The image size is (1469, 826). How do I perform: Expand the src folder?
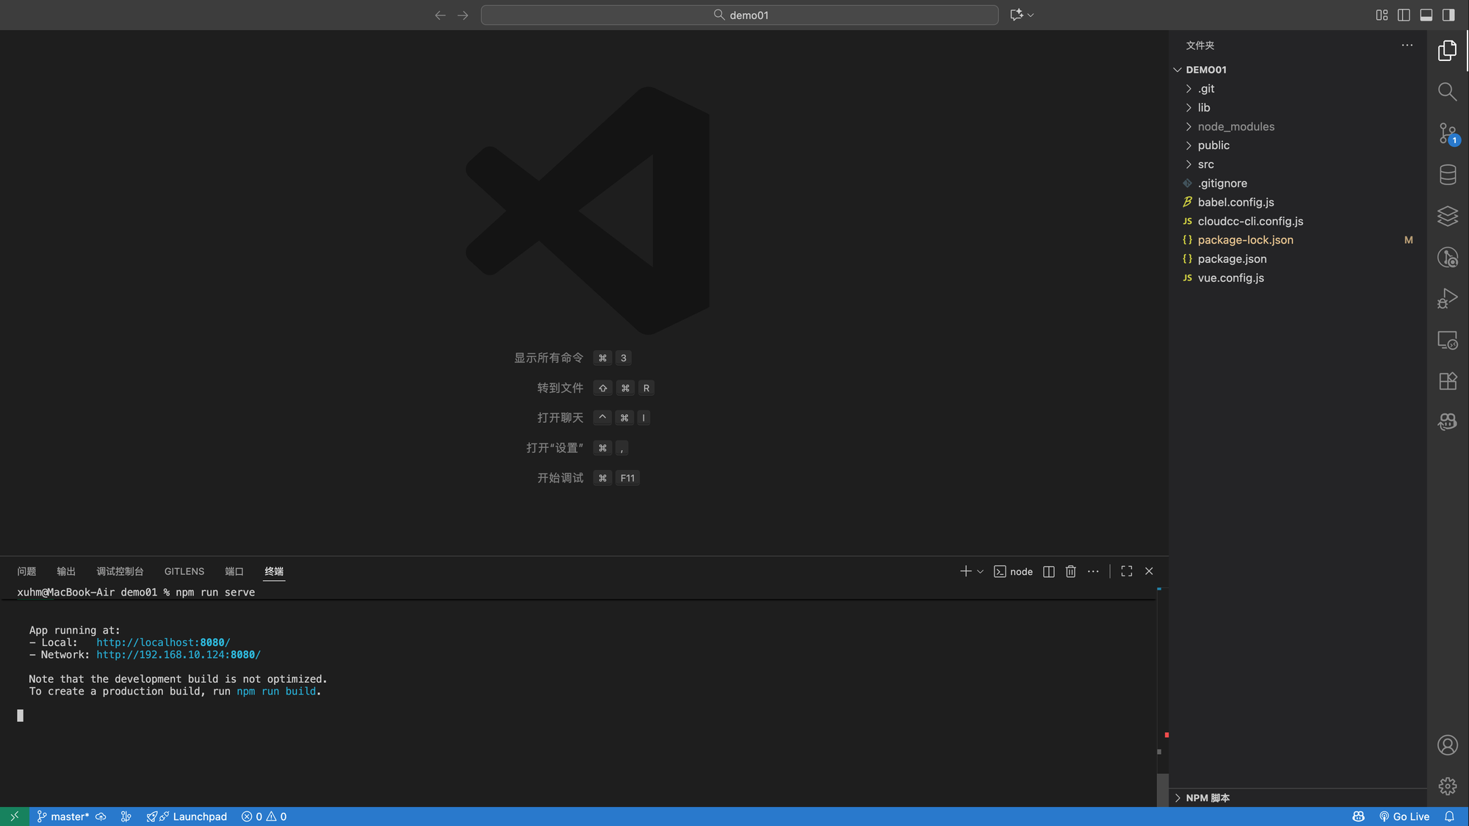pos(1205,164)
